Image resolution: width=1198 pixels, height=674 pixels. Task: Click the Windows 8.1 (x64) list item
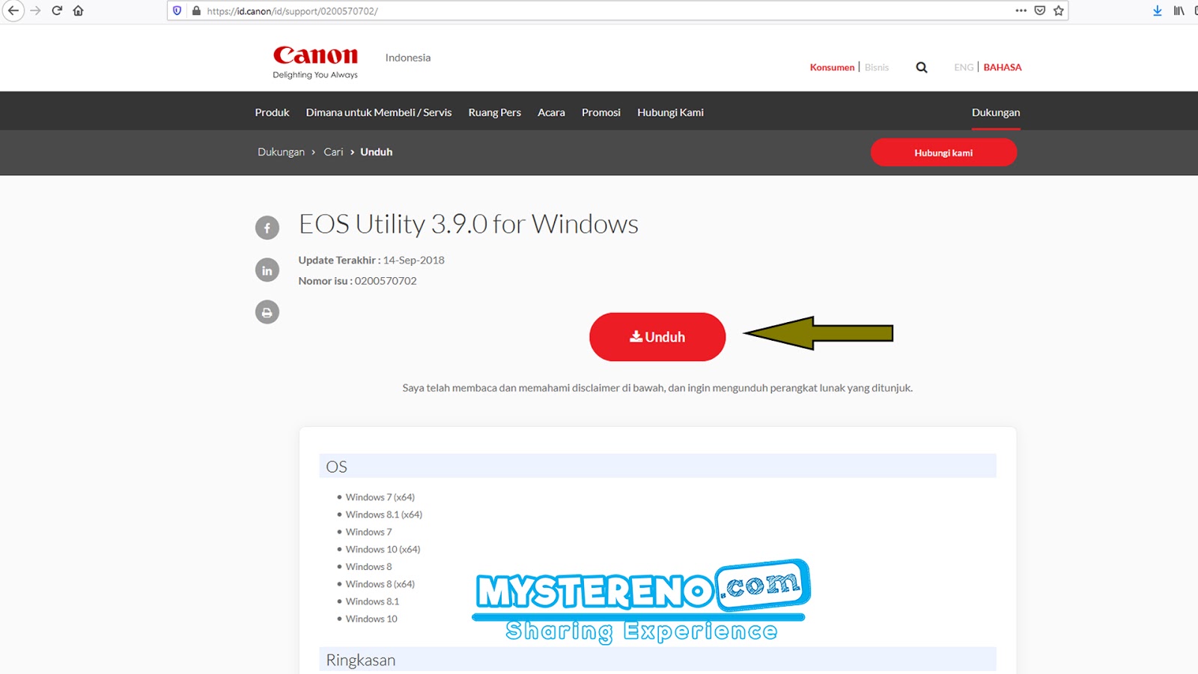(x=383, y=514)
